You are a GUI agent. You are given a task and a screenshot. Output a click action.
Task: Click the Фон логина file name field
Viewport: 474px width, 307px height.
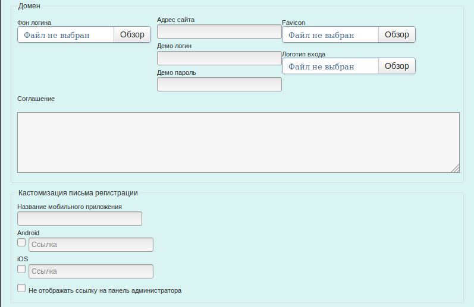pyautogui.click(x=65, y=34)
